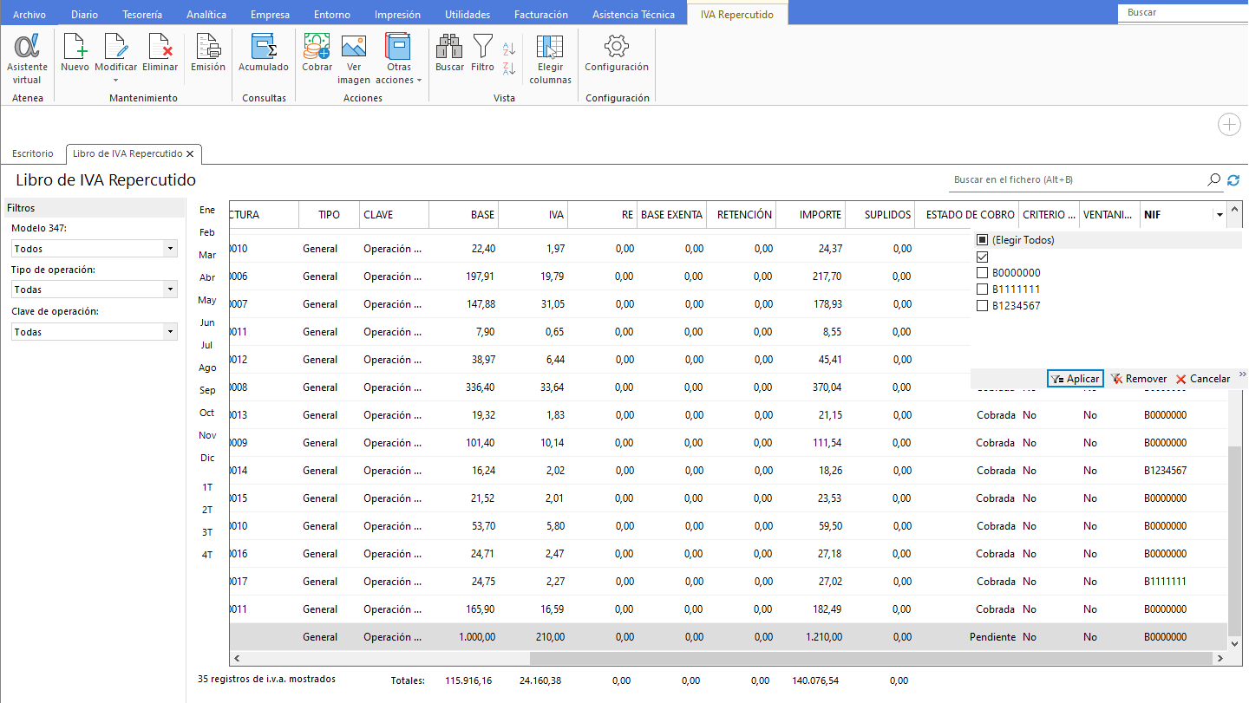Open the Analítica ribbon tab
The image size is (1249, 703).
(x=206, y=15)
